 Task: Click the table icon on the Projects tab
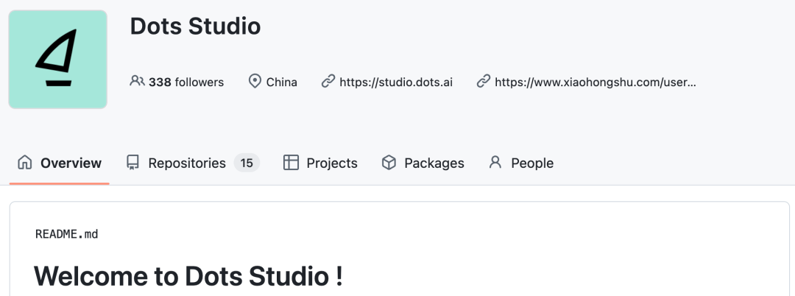point(291,162)
